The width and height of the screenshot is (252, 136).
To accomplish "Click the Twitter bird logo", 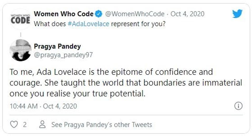I will coord(237,14).
